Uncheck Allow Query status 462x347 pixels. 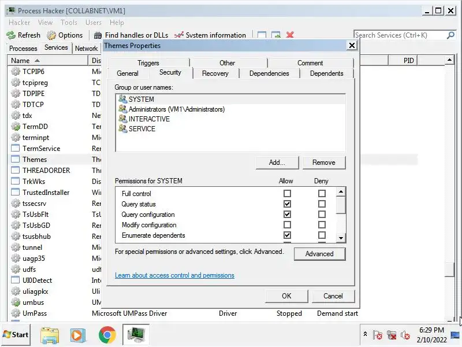pos(287,204)
